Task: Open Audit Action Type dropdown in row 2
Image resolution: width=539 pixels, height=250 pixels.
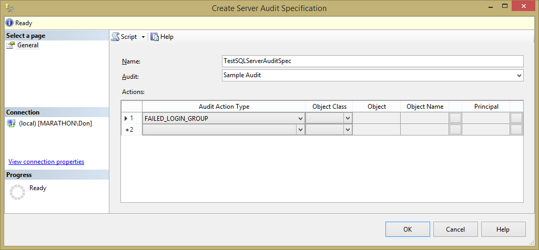Action: click(x=300, y=129)
